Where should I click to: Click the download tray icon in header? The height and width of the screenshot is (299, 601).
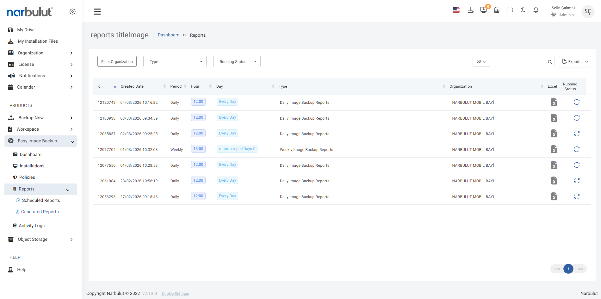(470, 10)
